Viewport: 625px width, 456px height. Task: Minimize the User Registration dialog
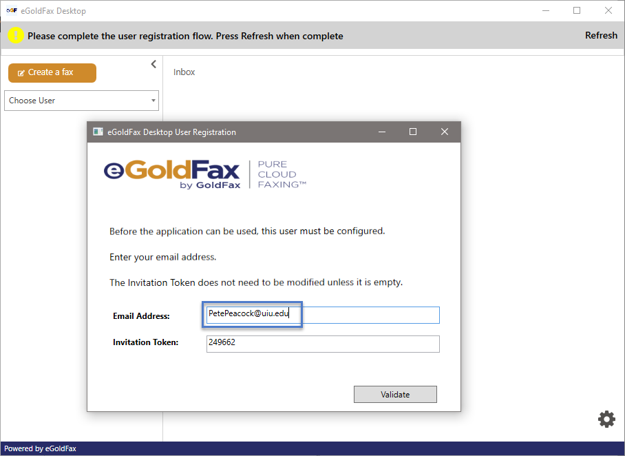pyautogui.click(x=382, y=132)
